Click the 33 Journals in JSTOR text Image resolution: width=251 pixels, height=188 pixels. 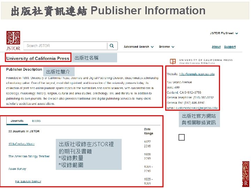click(x=24, y=131)
